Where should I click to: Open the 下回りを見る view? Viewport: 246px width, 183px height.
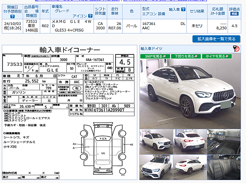(186, 56)
